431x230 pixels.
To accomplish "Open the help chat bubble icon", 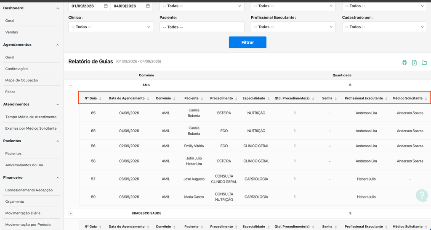I will (x=421, y=195).
